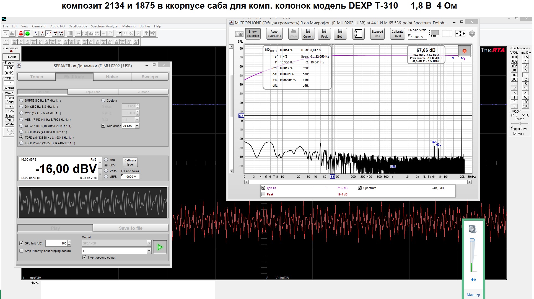Screen dimensions: 534x299
Task: Toggle the oscilloscope grid icon
Action: point(70,33)
